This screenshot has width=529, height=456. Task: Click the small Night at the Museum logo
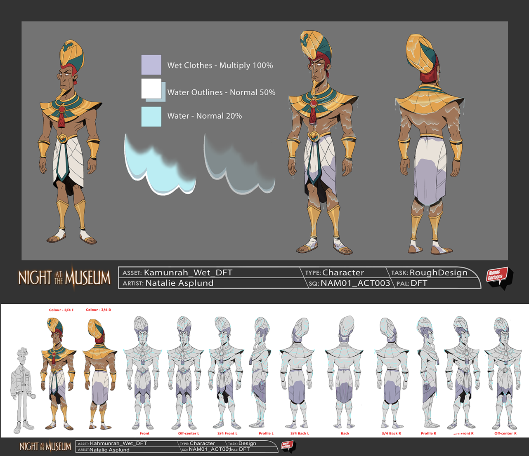pyautogui.click(x=45, y=447)
